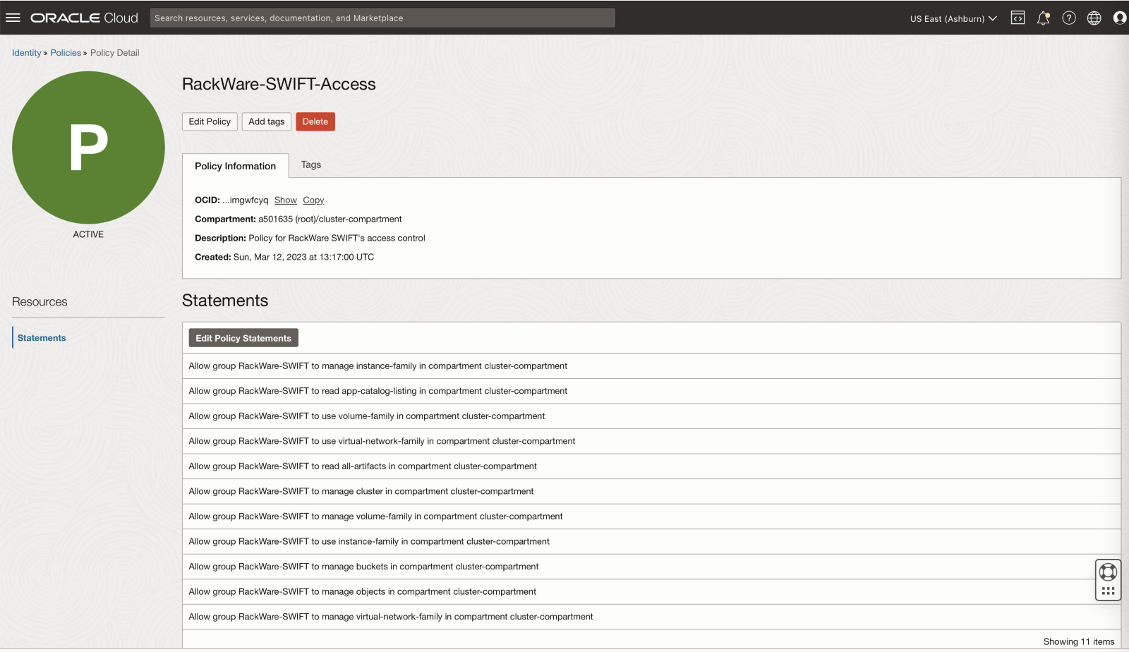Screen dimensions: 1129x652
Task: Select the Policy Information tab
Action: pyautogui.click(x=236, y=166)
